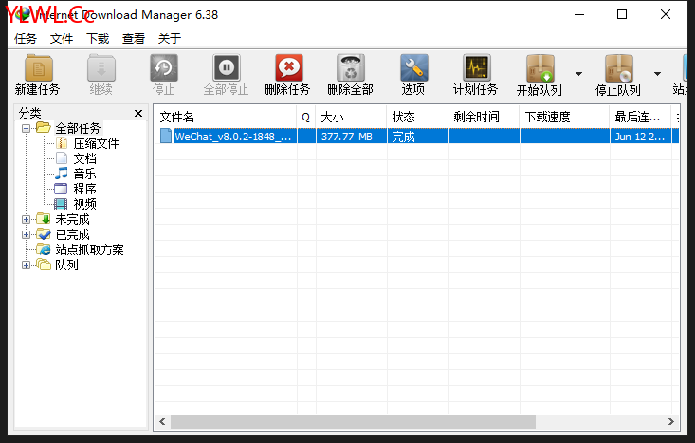This screenshot has height=443, width=695.
Task: Click the scrollbar left arrow
Action: point(162,422)
